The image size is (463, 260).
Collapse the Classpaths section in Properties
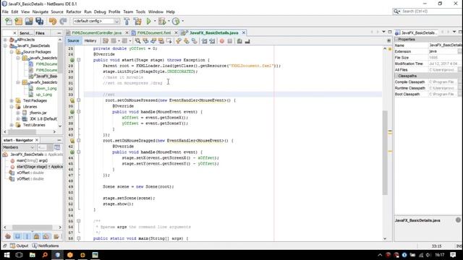[x=396, y=76]
